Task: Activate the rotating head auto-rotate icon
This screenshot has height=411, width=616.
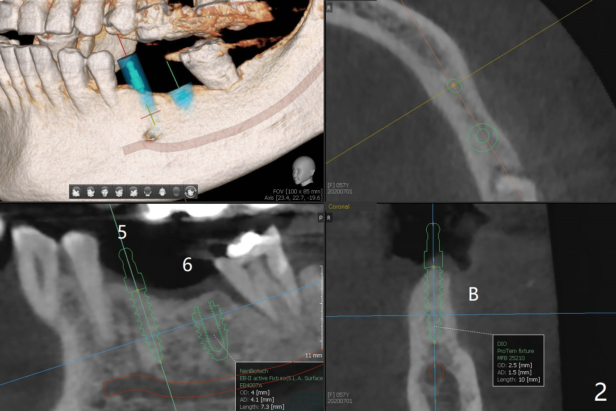Action: click(x=191, y=192)
